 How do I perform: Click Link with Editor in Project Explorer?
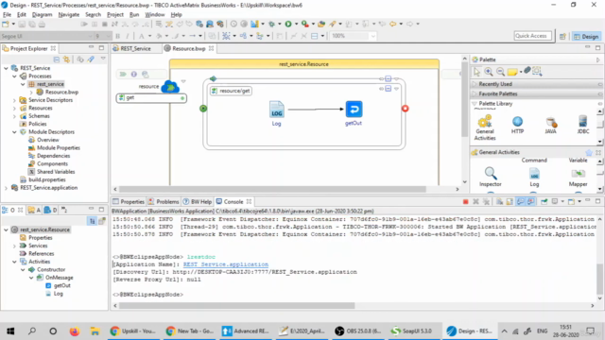click(x=66, y=59)
